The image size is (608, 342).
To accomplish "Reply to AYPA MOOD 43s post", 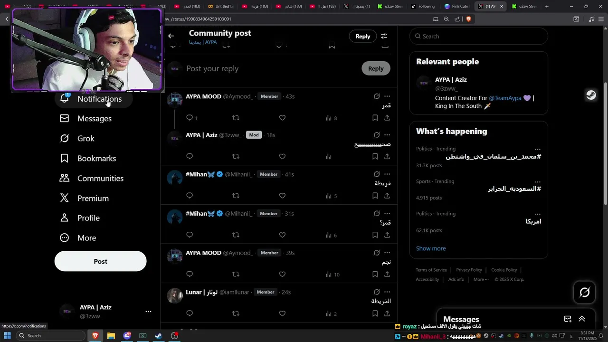I will (190, 118).
